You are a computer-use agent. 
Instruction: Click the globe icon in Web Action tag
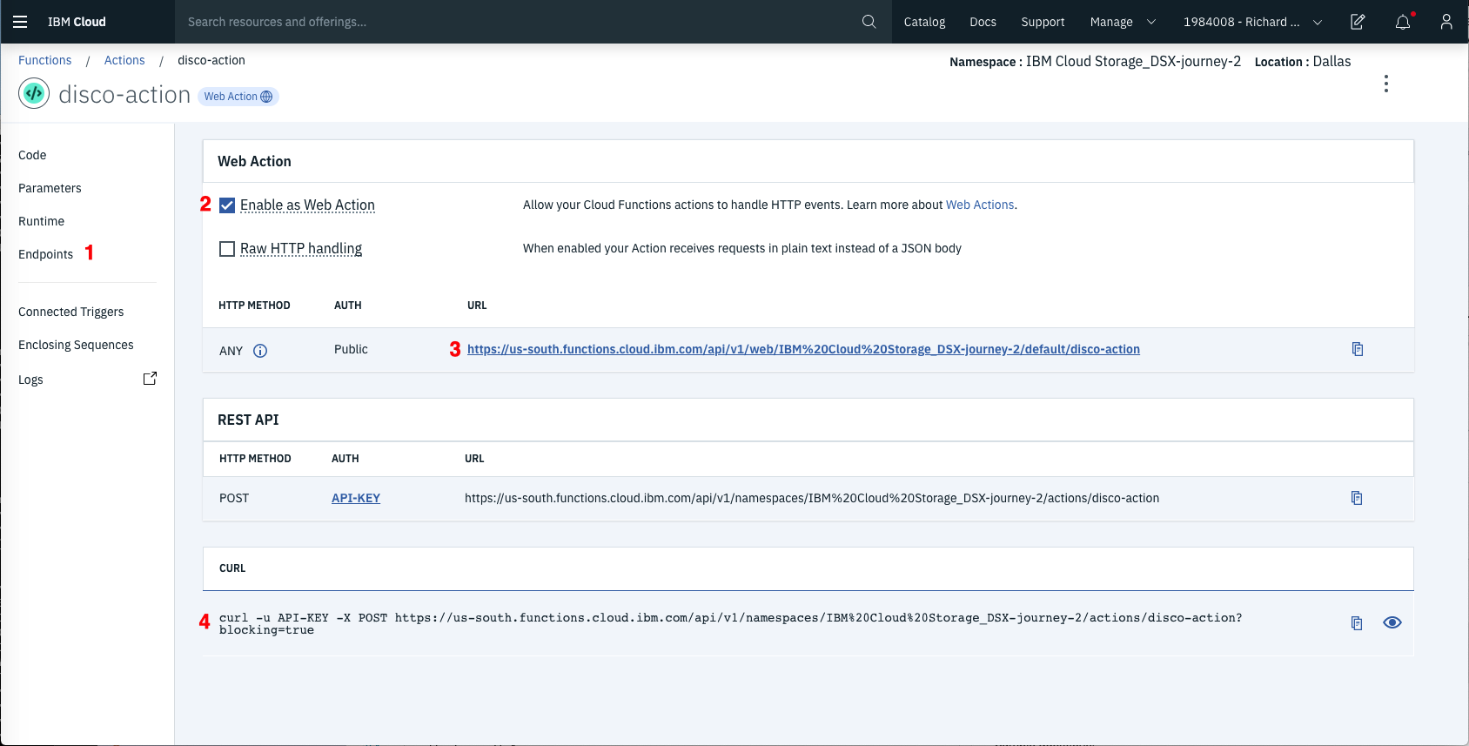tap(266, 97)
